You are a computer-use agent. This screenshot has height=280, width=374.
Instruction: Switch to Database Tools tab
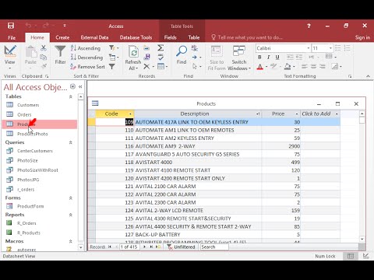click(136, 37)
